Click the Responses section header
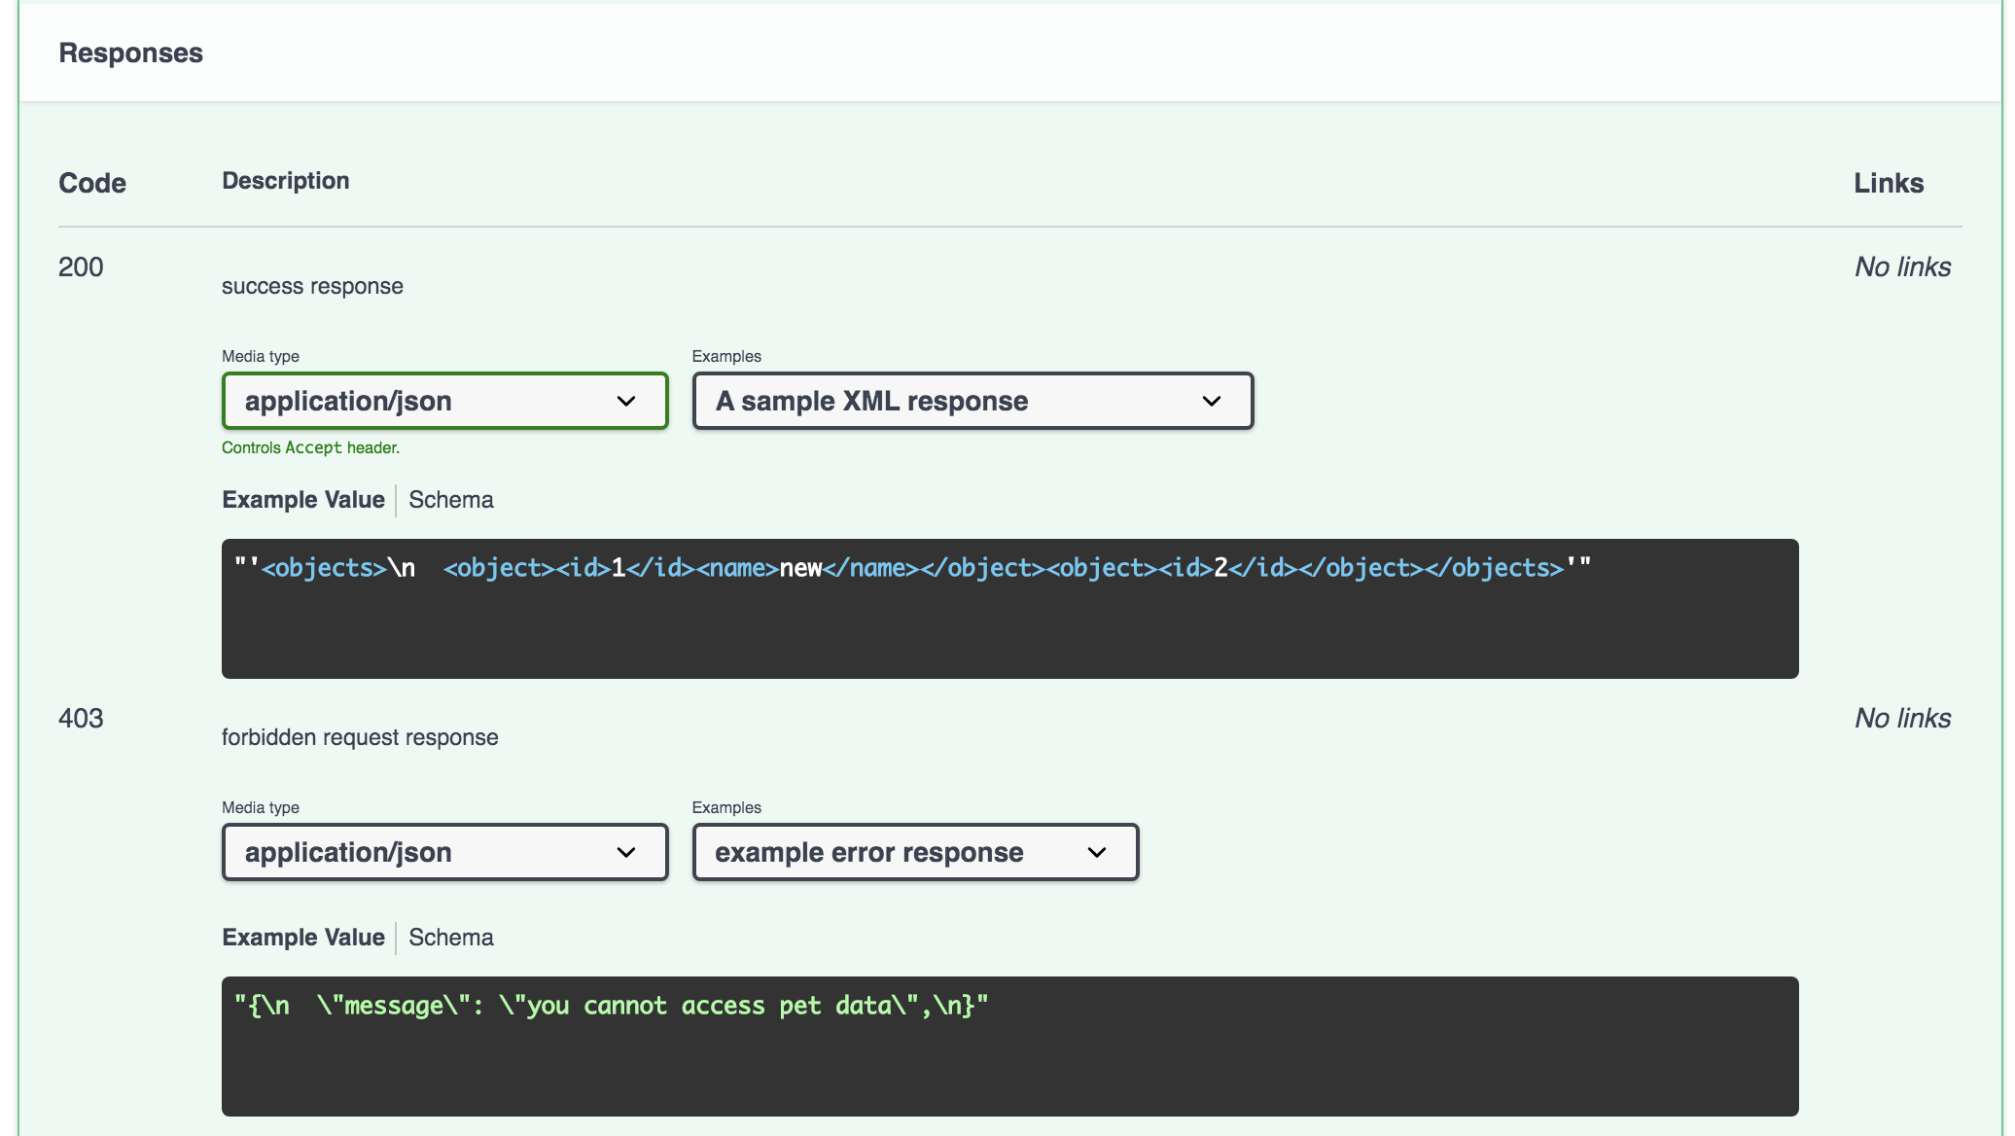Viewport: 2015px width, 1136px height. click(131, 53)
